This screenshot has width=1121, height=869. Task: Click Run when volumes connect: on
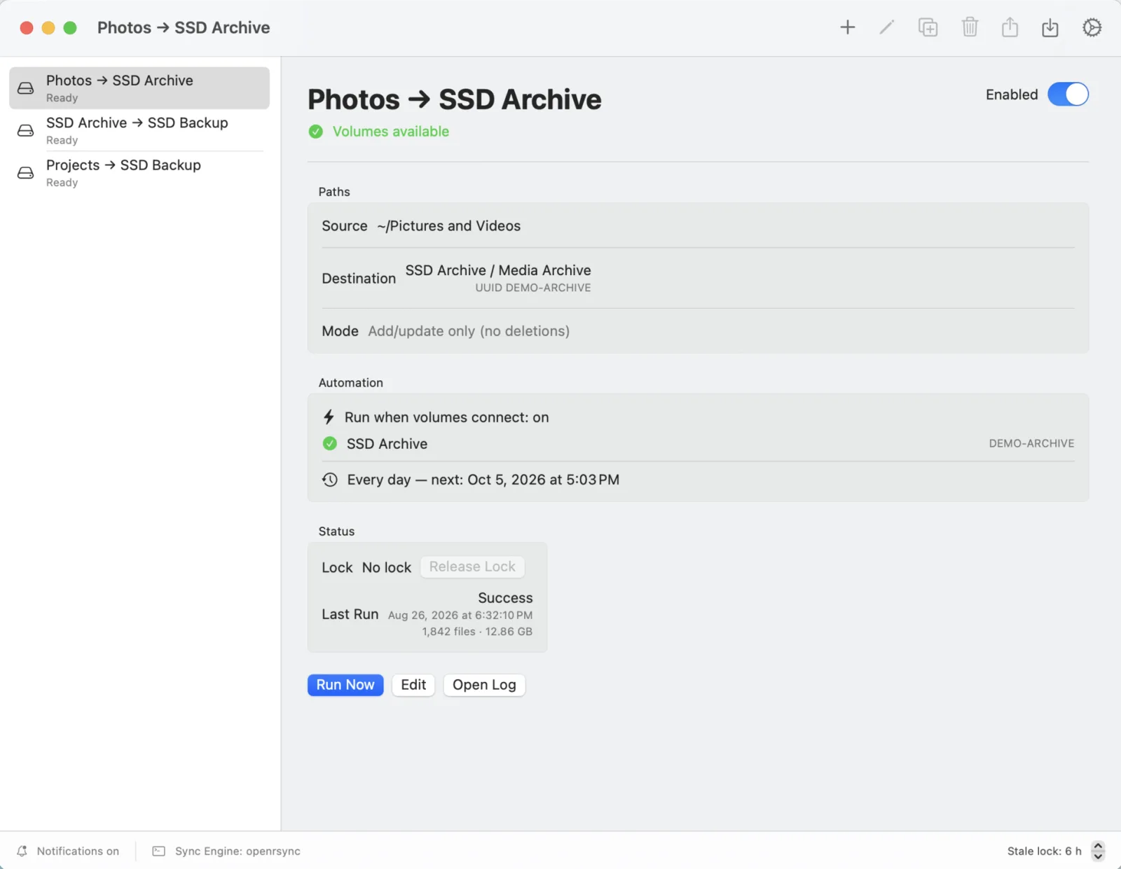pyautogui.click(x=447, y=417)
